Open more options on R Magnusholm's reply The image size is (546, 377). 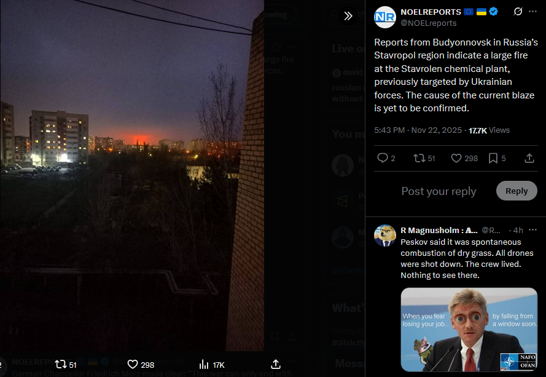[532, 230]
